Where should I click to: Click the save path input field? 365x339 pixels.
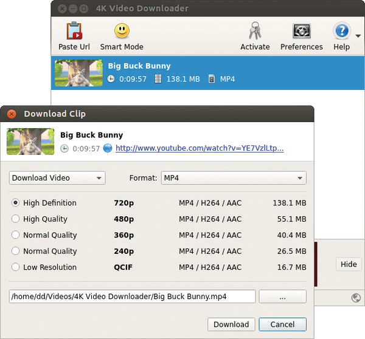coord(133,296)
